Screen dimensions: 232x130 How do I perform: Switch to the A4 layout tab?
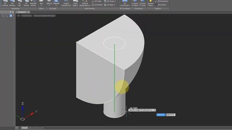tap(30, 128)
